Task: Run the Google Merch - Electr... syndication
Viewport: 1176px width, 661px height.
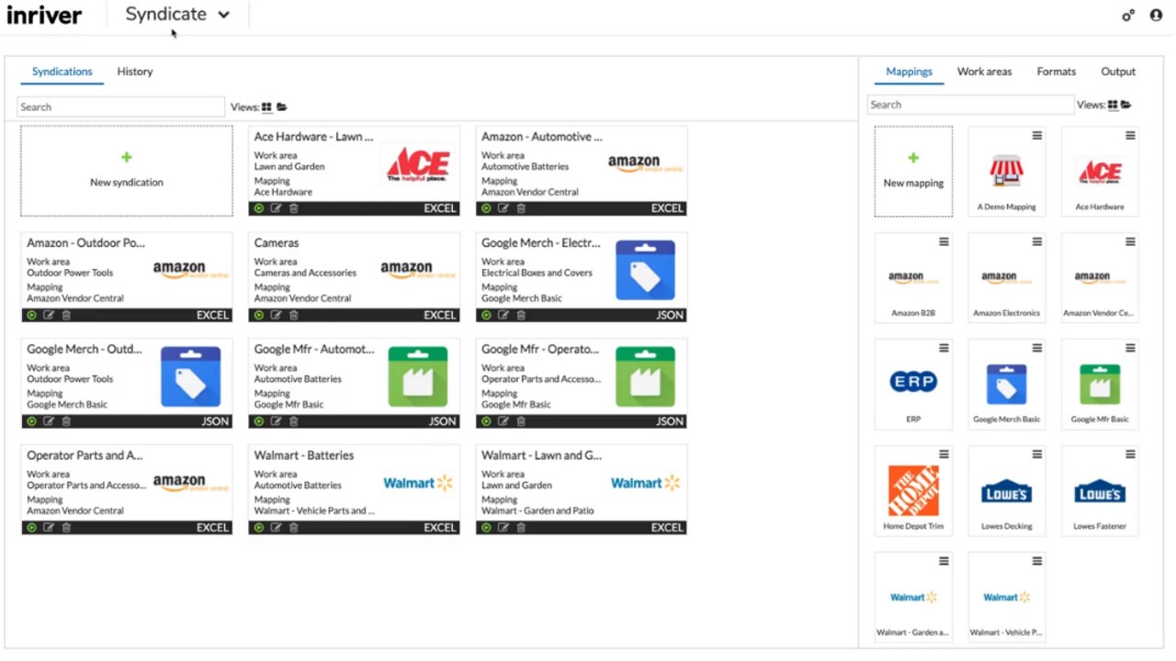Action: point(486,315)
